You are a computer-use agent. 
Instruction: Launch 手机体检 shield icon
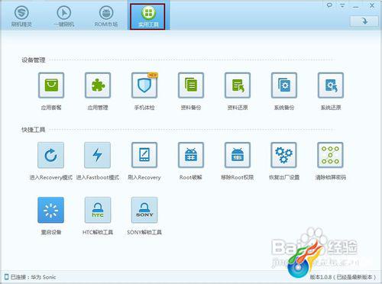(x=144, y=86)
